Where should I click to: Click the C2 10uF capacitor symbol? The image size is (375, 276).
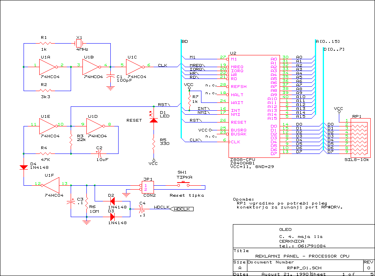tap(99, 154)
